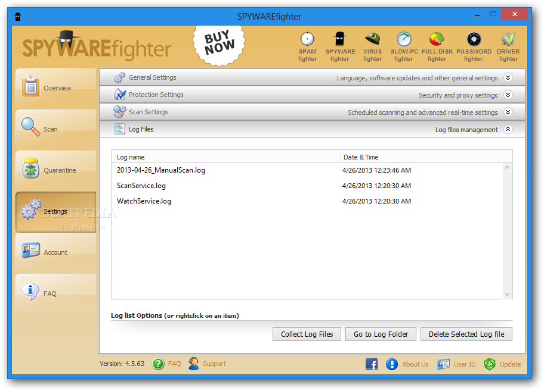Image resolution: width=544 pixels, height=391 pixels.
Task: Open the Quarantine section
Action: click(56, 170)
